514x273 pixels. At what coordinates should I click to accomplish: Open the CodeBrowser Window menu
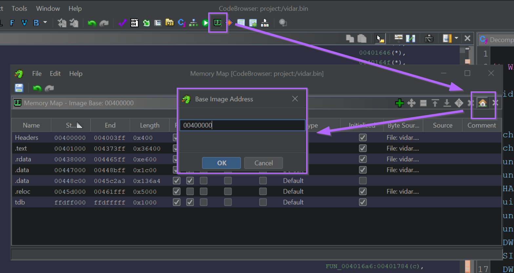[48, 9]
